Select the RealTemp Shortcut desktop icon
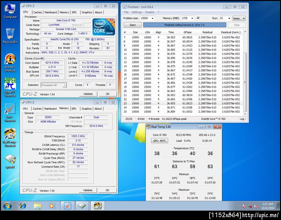 pyautogui.click(x=10, y=137)
